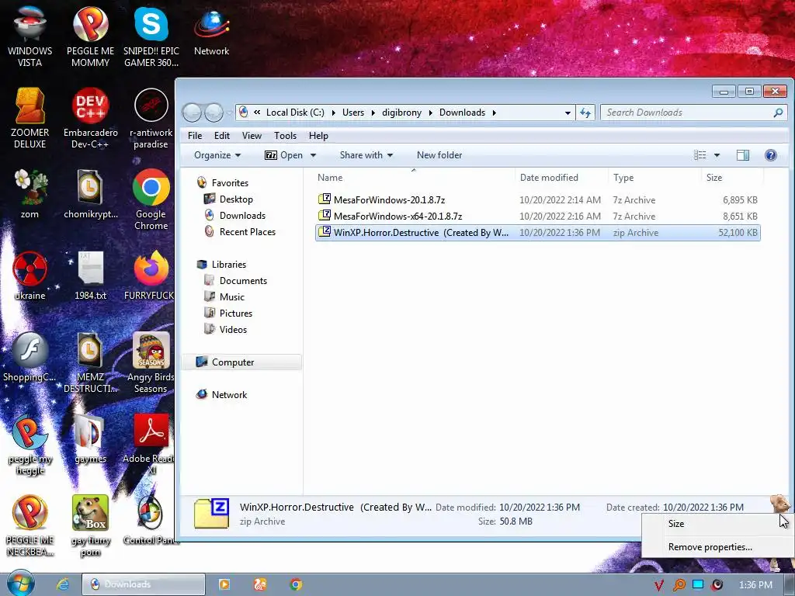Click the Explorer help question mark icon
Screen dimensions: 795x596
tap(771, 155)
